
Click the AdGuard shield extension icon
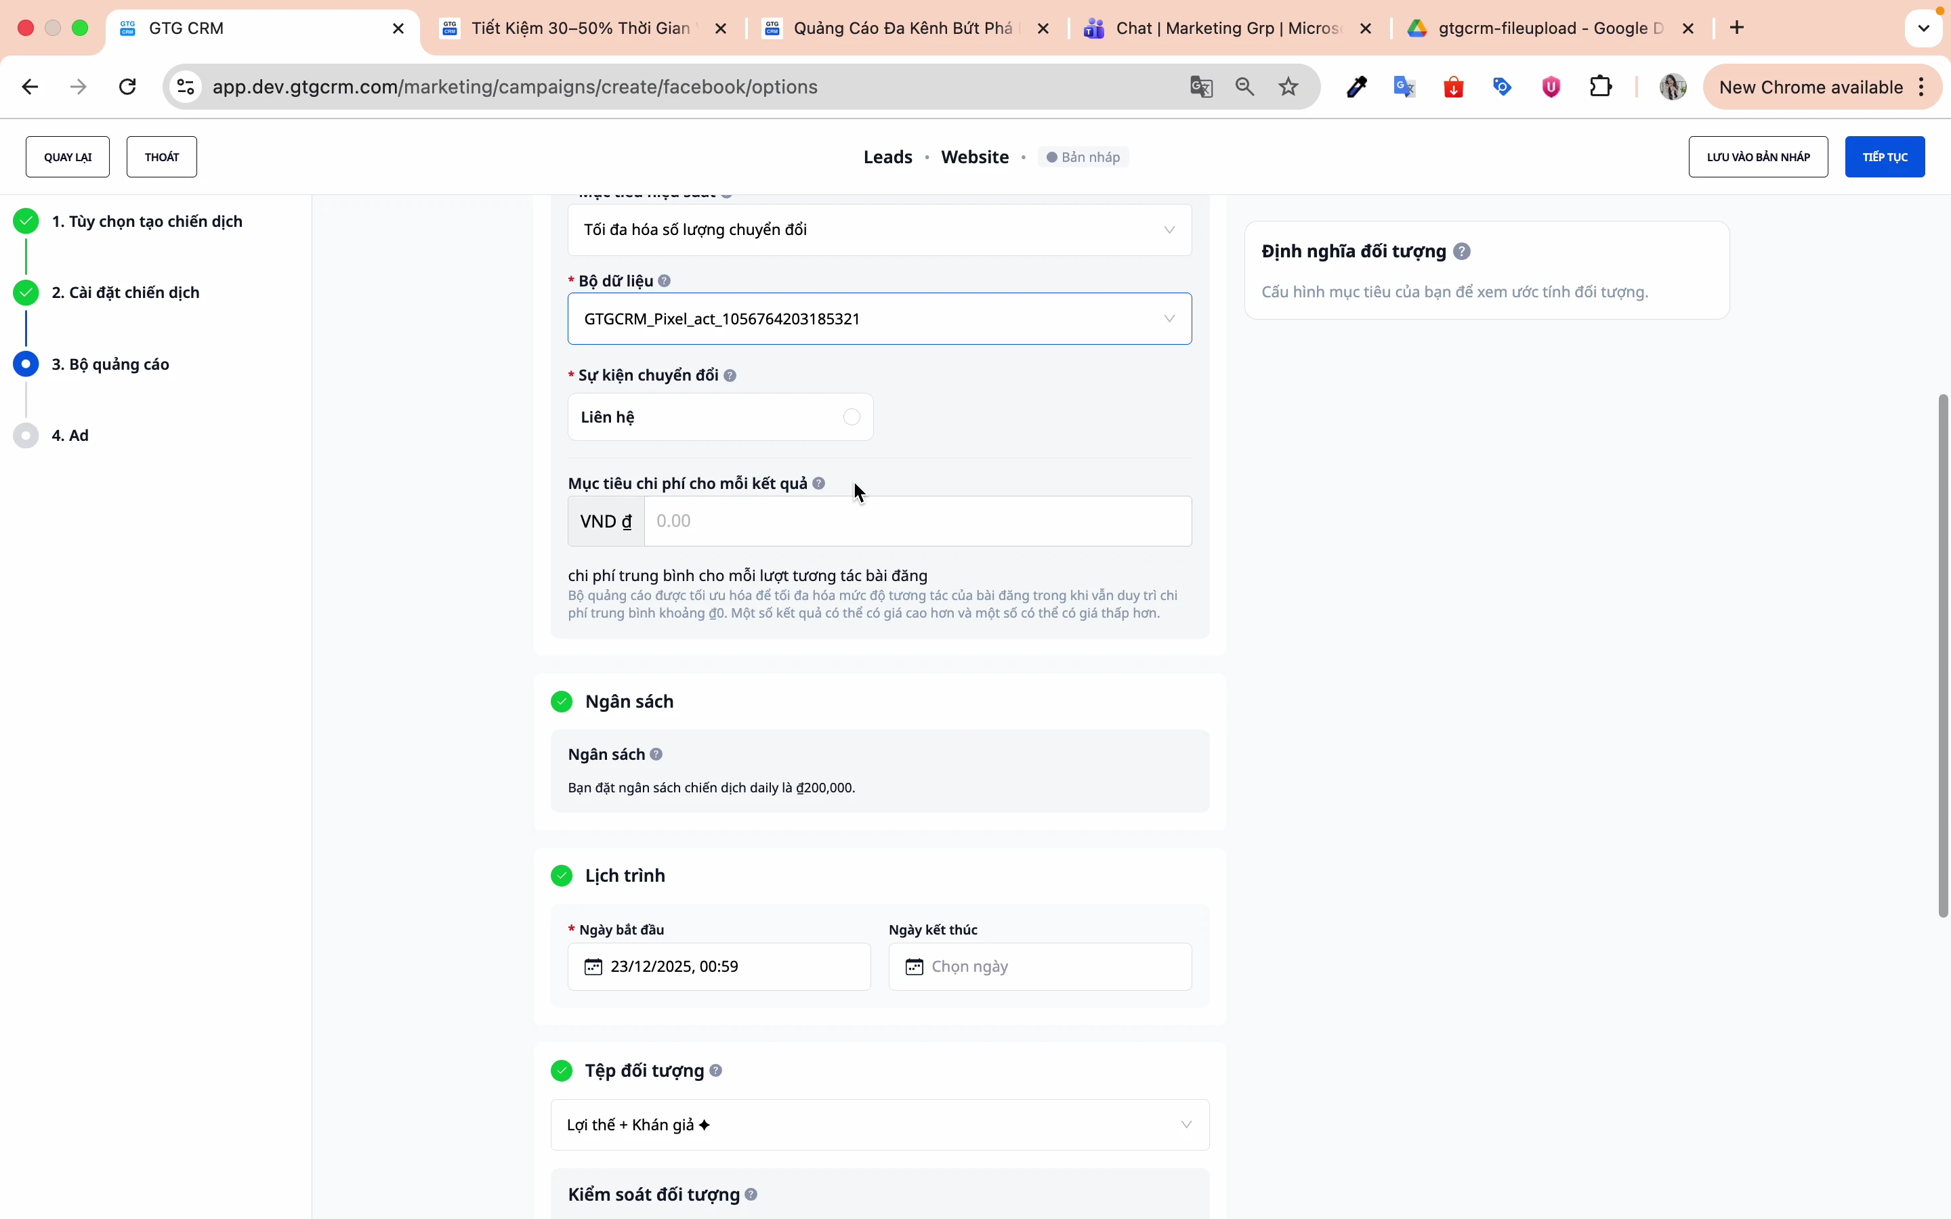click(1549, 86)
